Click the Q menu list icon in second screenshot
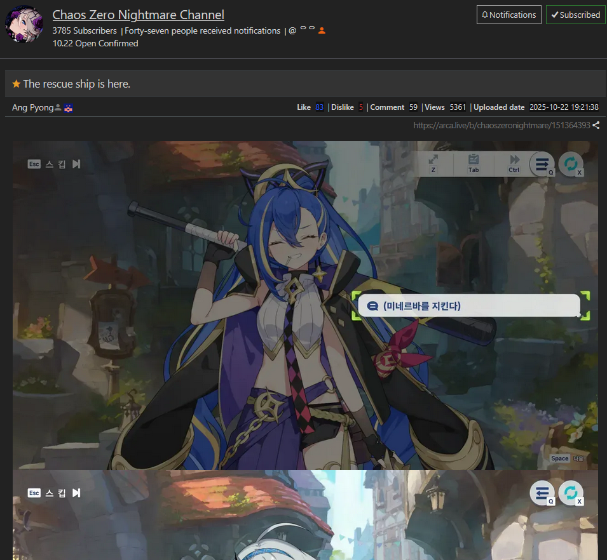The image size is (607, 560). point(542,493)
